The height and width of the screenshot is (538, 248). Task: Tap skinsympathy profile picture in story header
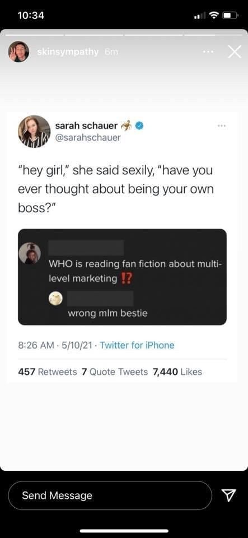(x=18, y=52)
